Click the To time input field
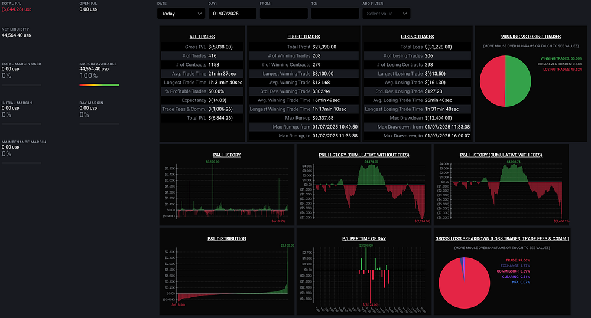Image resolution: width=591 pixels, height=318 pixels. coord(335,14)
